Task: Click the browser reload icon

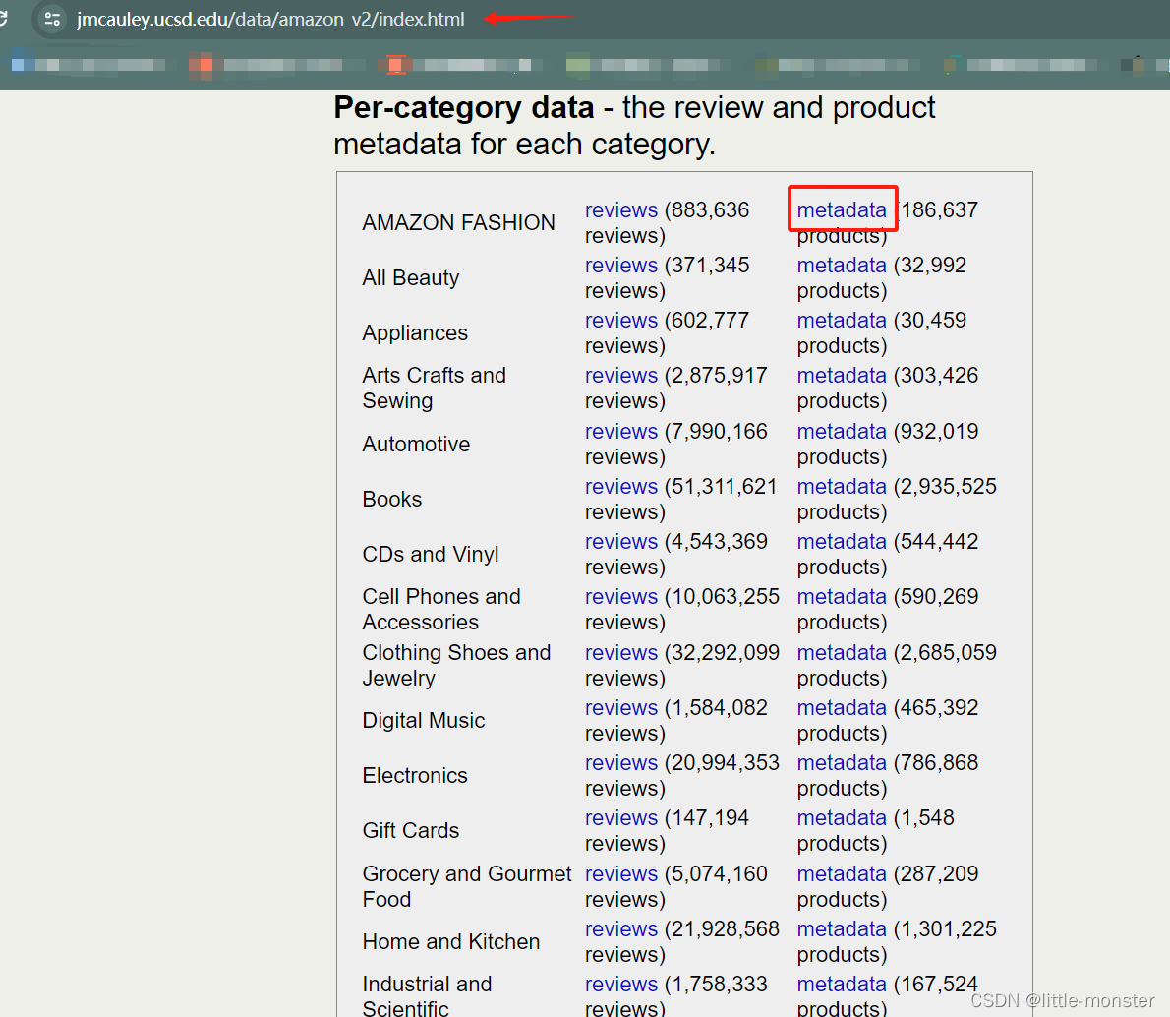Action: [3, 19]
